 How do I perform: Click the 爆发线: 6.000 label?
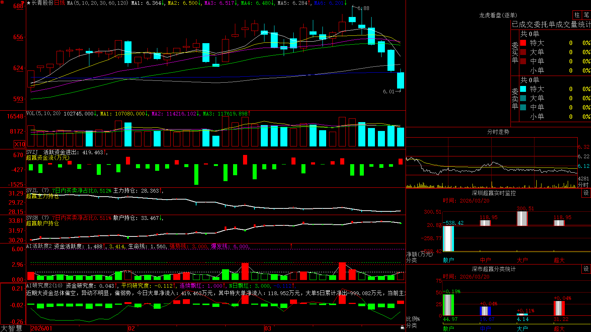230,246
